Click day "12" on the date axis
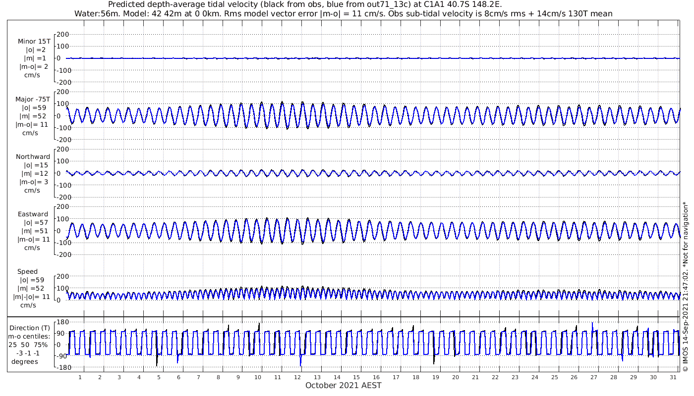The image size is (694, 396). click(297, 377)
